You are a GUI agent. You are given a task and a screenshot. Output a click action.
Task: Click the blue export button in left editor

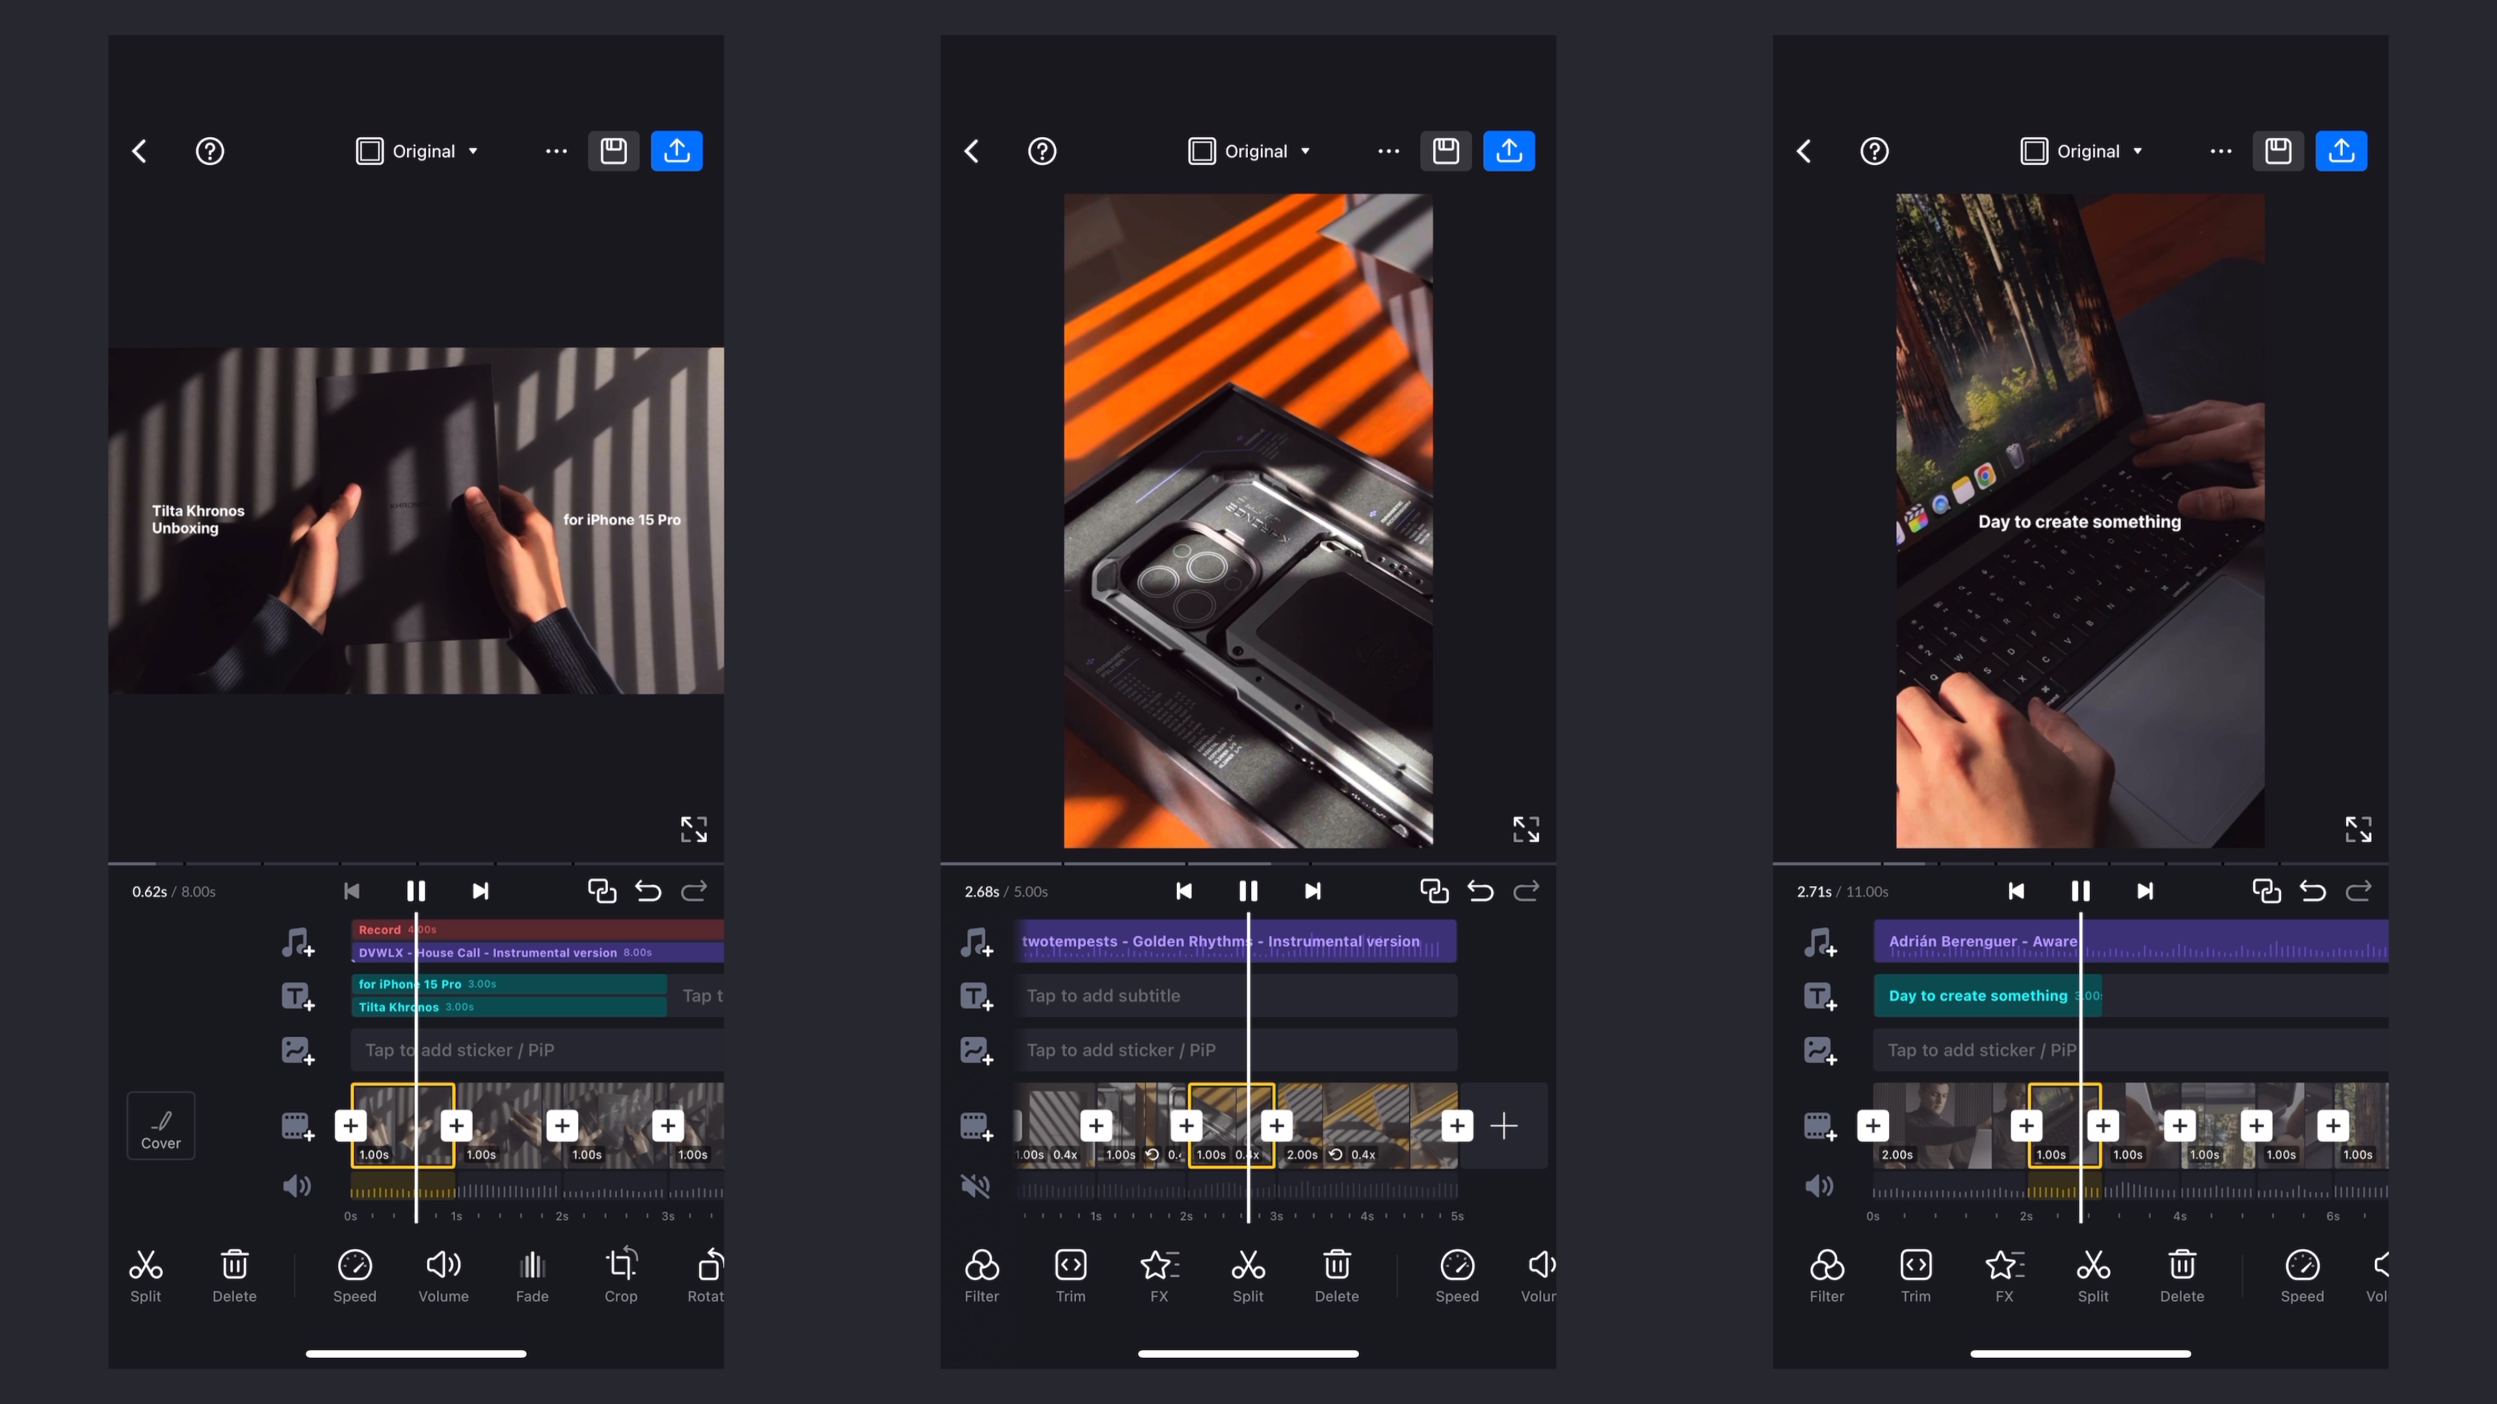(676, 151)
